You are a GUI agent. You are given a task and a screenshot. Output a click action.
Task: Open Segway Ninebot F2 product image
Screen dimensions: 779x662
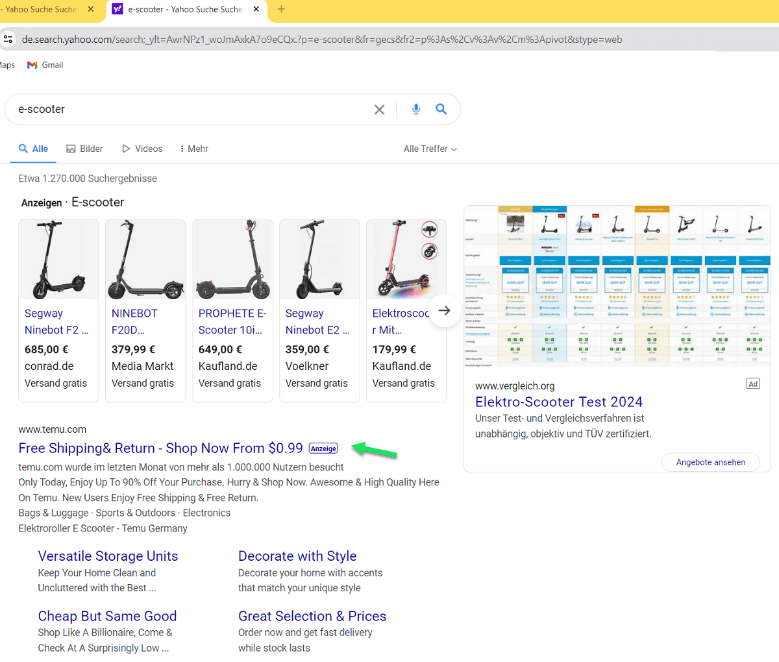pos(59,260)
